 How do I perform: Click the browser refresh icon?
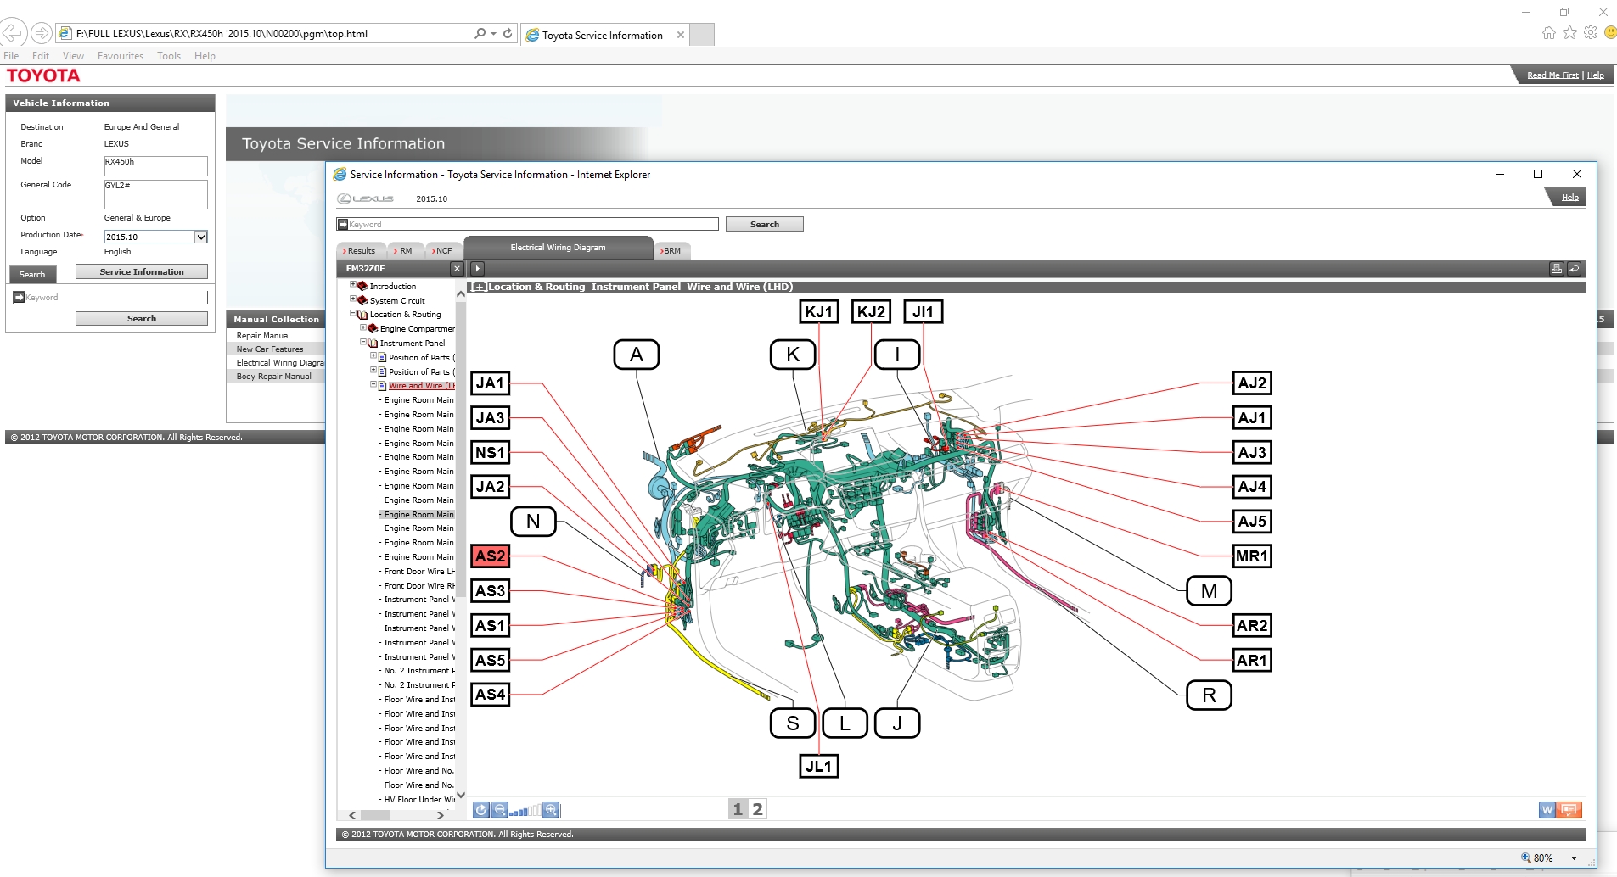(x=508, y=33)
